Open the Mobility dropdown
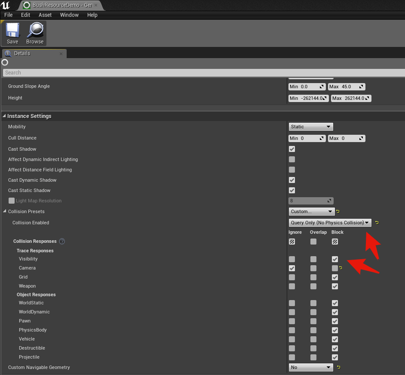 pyautogui.click(x=310, y=127)
